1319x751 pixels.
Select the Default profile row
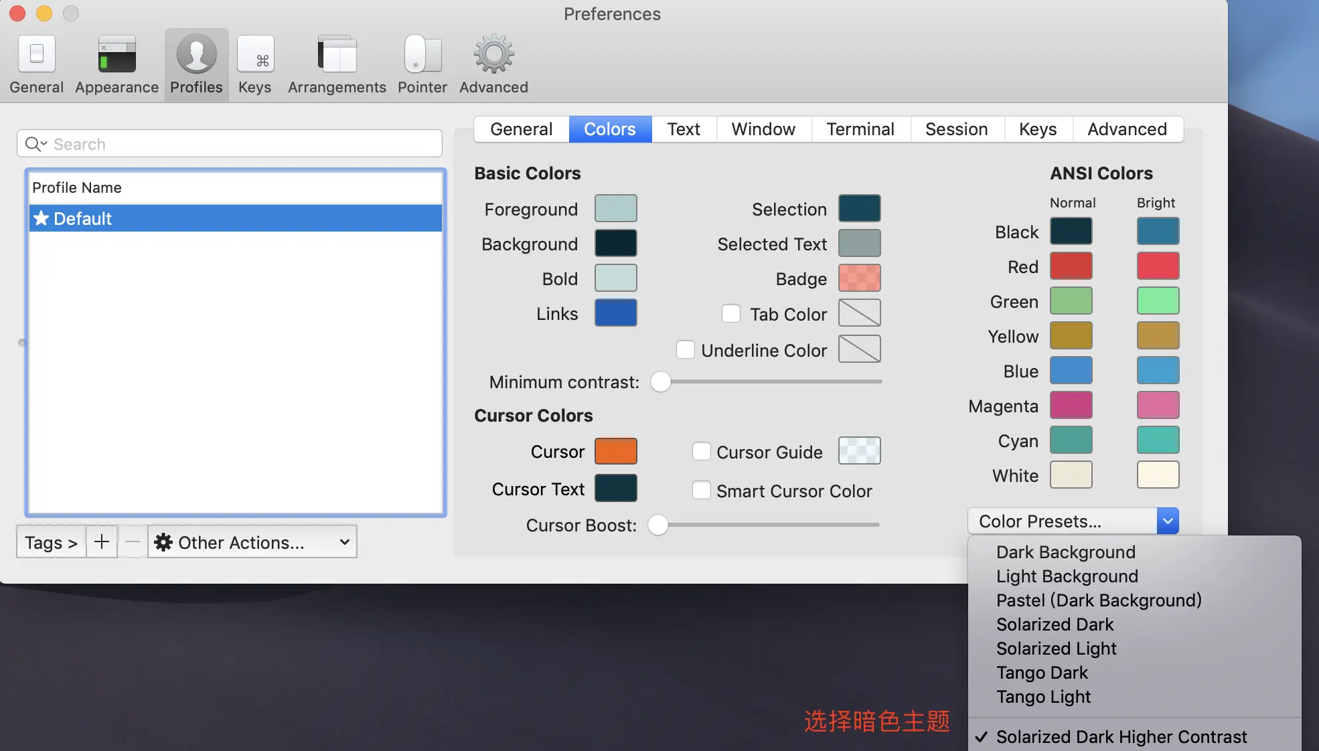point(235,218)
